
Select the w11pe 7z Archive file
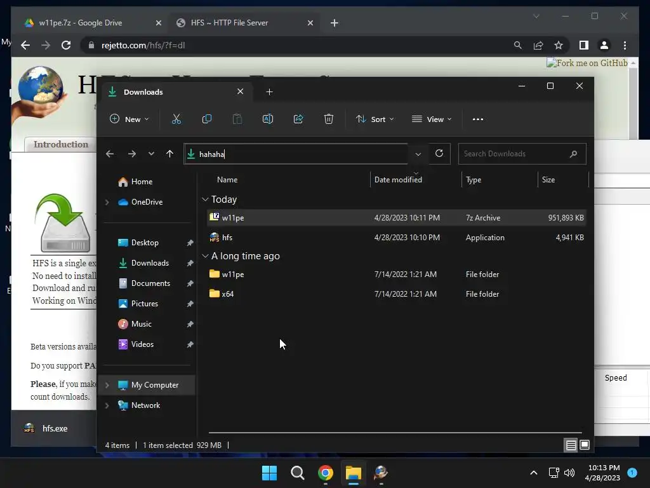[x=396, y=218]
